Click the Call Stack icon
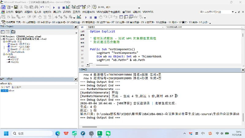This screenshot has height=138, width=245. 141,17
